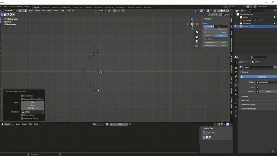Click the Select Box active tool icon
Image resolution: width=277 pixels, height=156 pixels.
point(205,133)
